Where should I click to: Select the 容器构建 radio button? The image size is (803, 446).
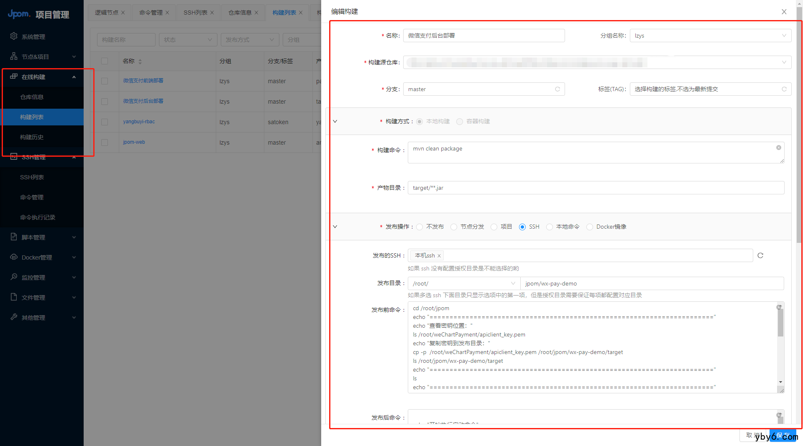tap(460, 122)
